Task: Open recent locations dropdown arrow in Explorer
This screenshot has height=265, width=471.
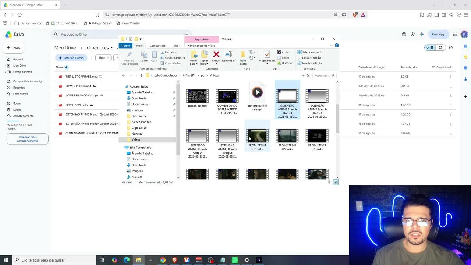Action: [x=136, y=75]
